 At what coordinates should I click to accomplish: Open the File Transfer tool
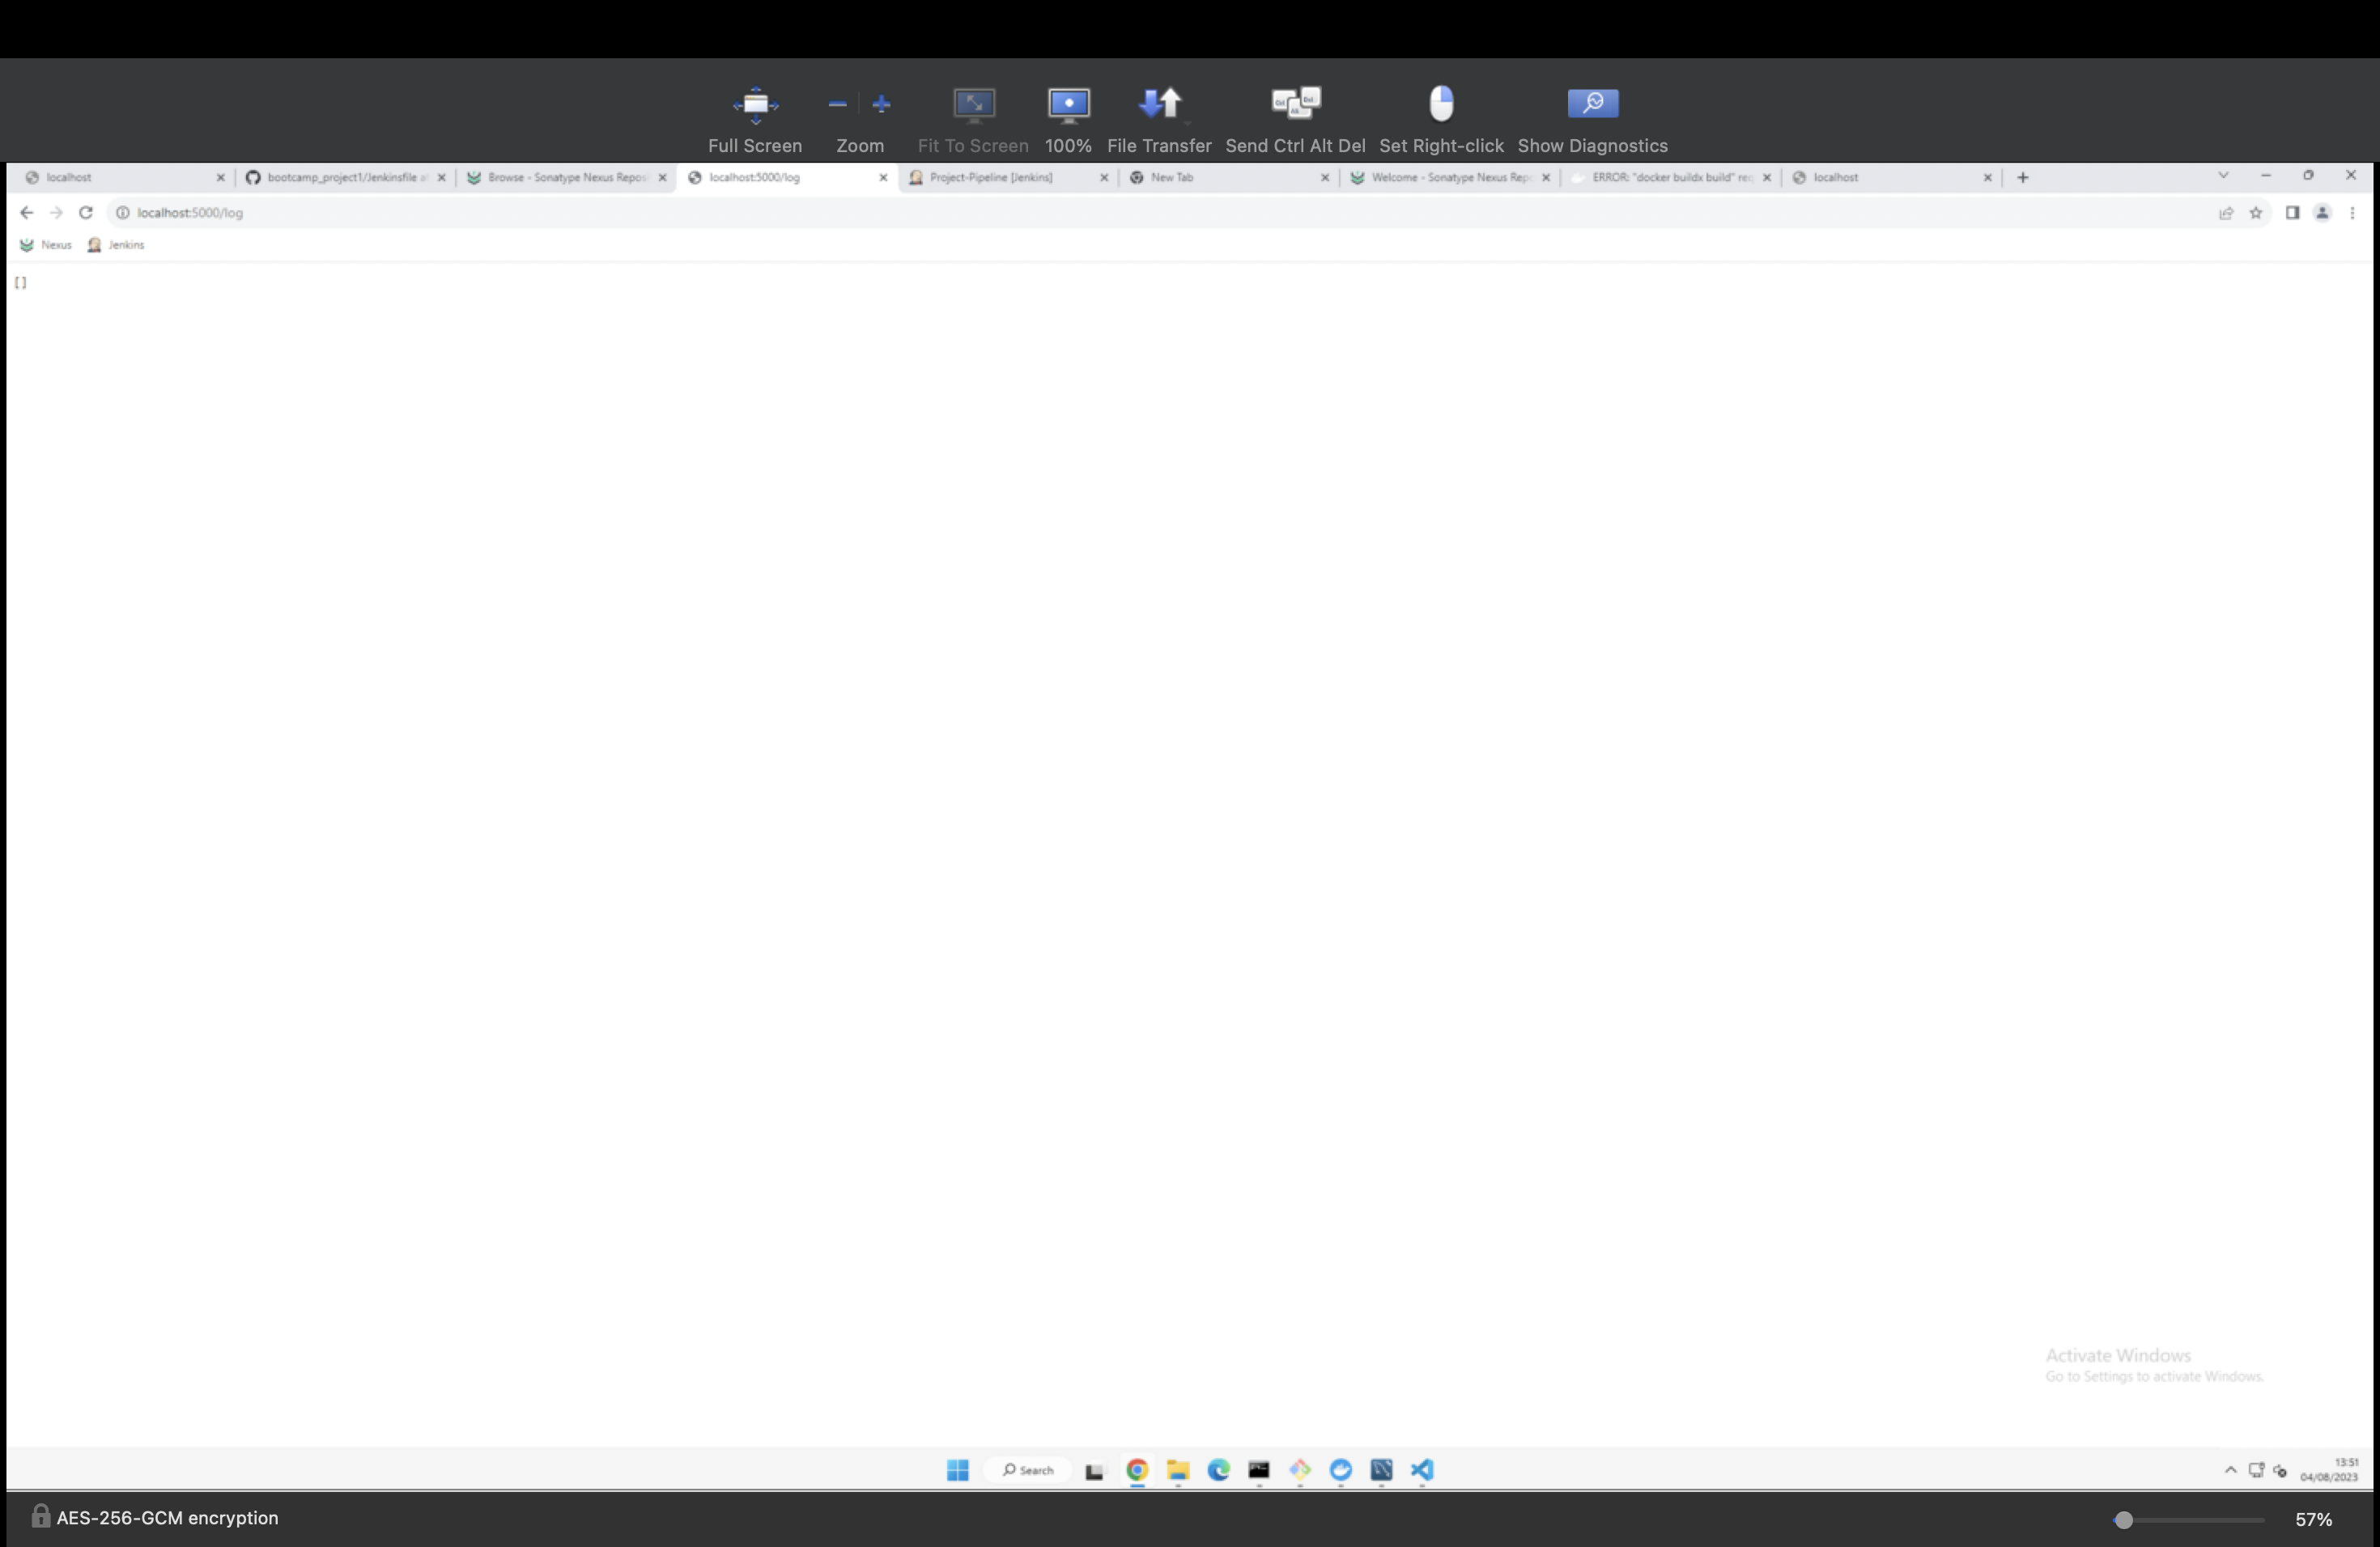point(1159,104)
